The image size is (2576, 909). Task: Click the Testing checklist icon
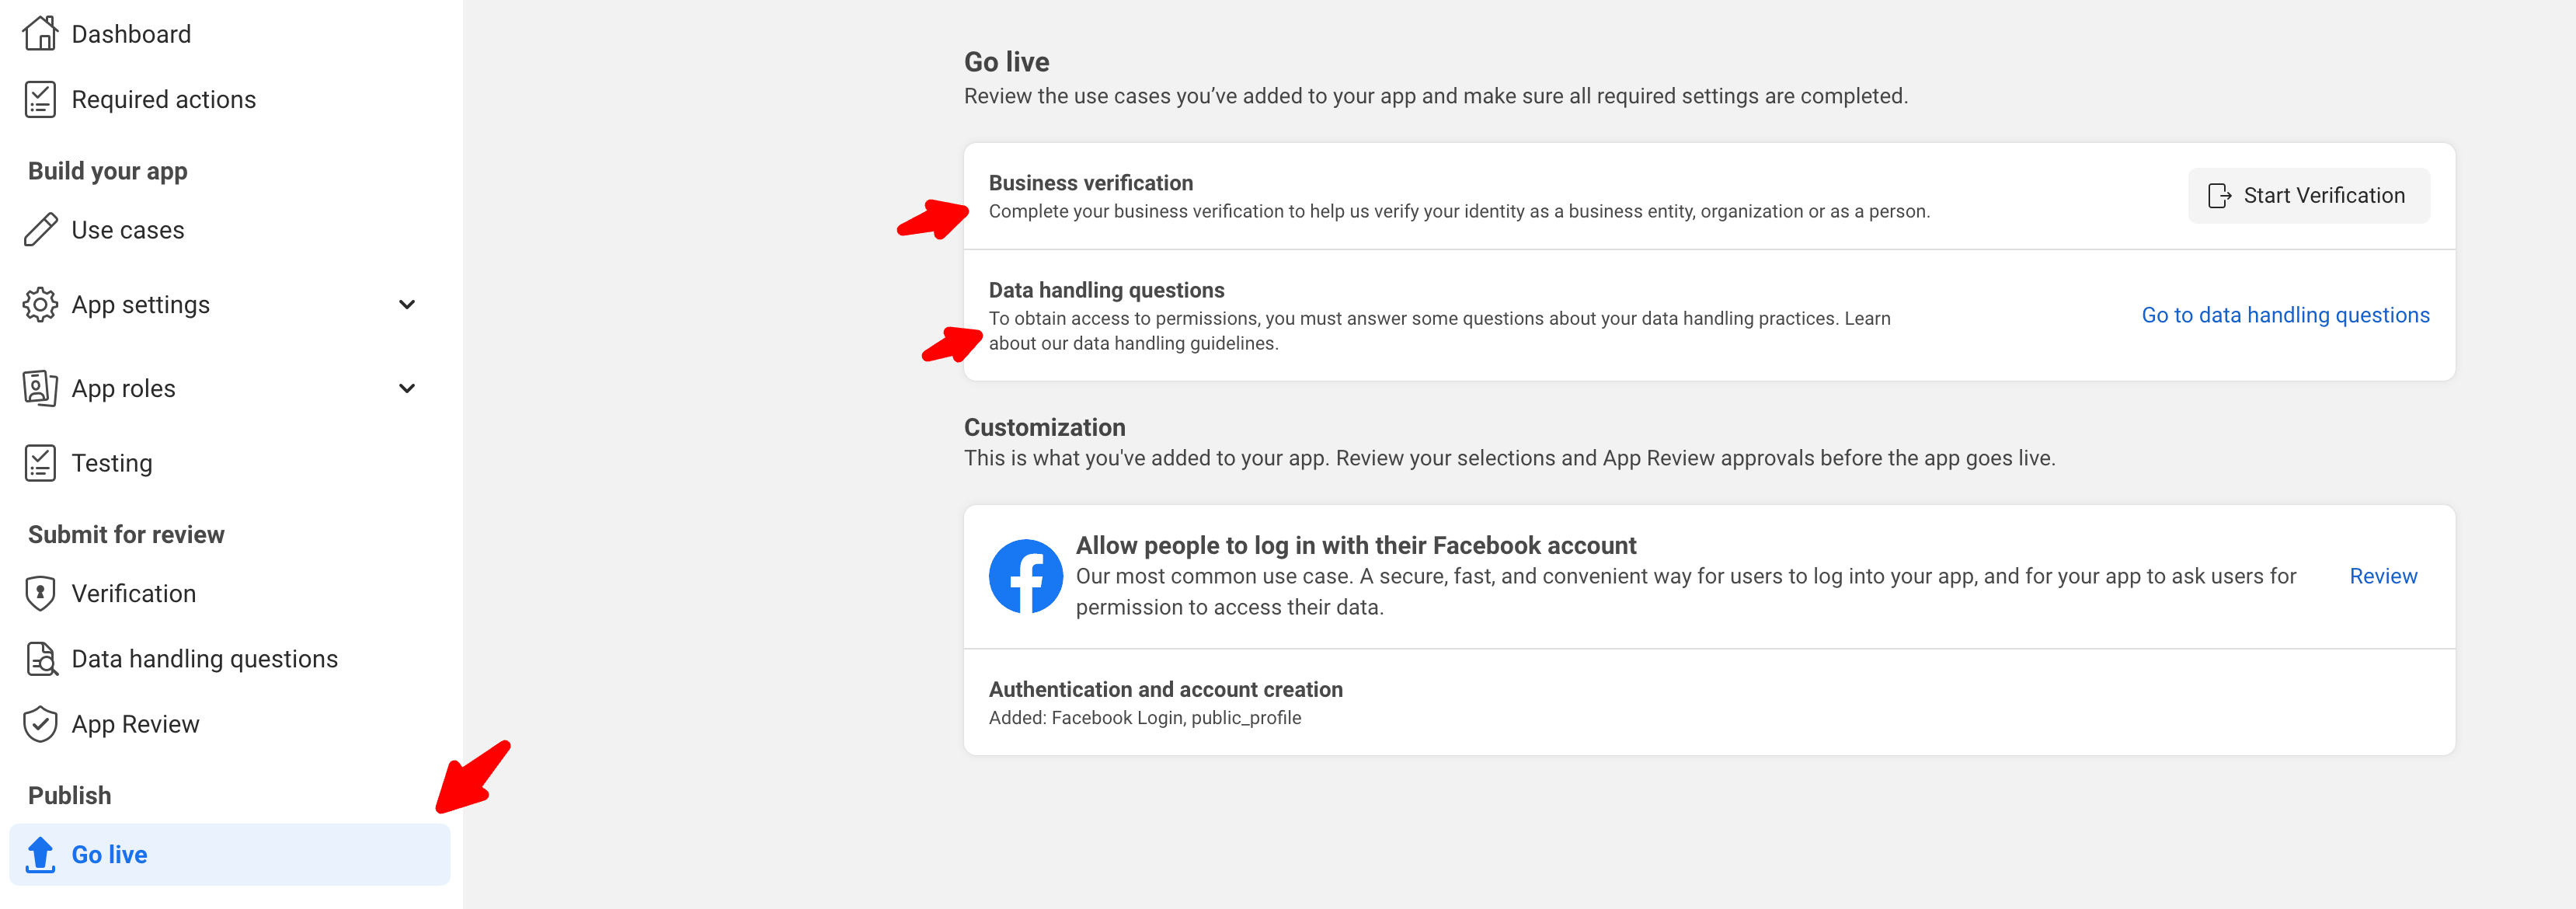pyautogui.click(x=40, y=463)
